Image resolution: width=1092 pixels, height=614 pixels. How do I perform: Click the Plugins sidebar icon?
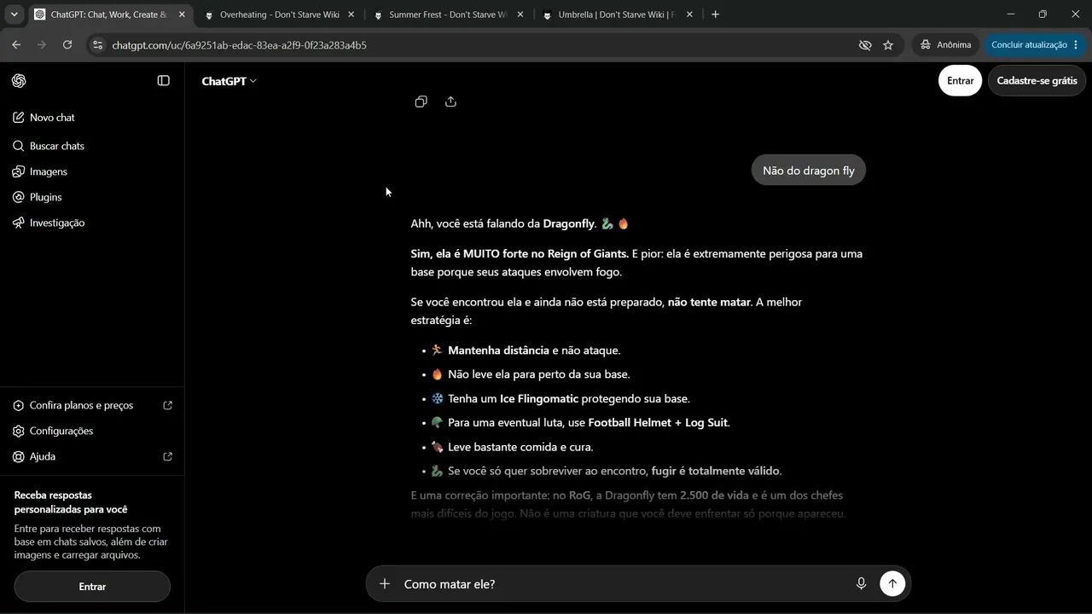pyautogui.click(x=19, y=197)
